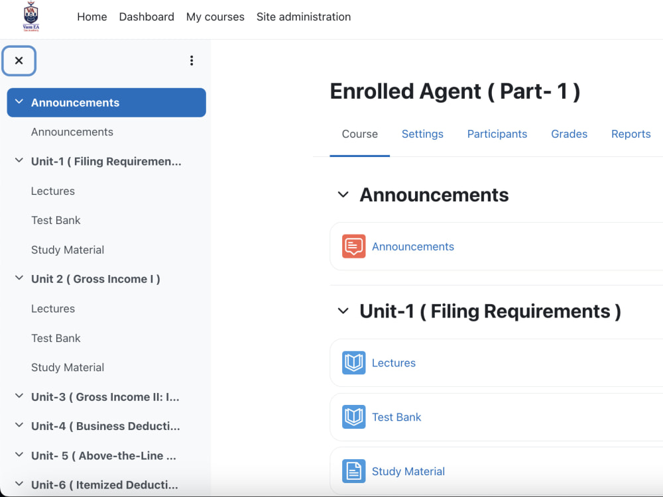Expand Unit-3 Gross Income II chevron
The height and width of the screenshot is (497, 663).
click(19, 396)
